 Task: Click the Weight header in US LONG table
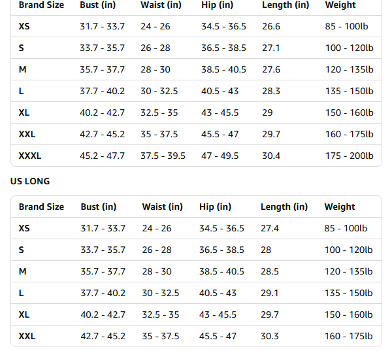tap(340, 207)
